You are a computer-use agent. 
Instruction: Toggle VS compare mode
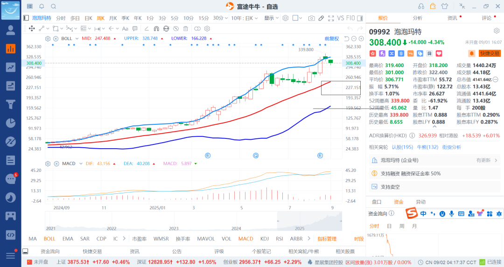340,18
